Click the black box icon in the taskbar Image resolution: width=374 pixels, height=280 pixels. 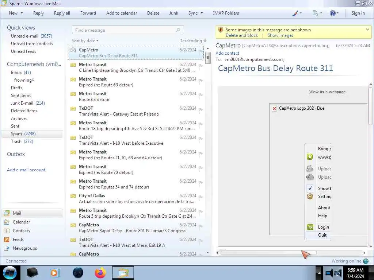coord(32,273)
